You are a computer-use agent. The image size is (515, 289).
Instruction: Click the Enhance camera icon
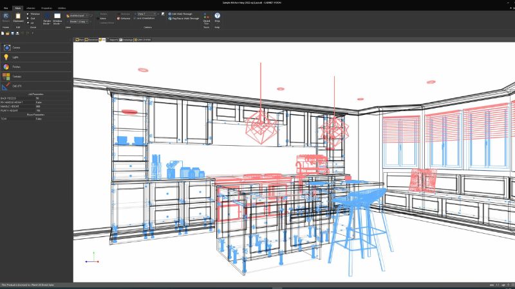point(124,19)
